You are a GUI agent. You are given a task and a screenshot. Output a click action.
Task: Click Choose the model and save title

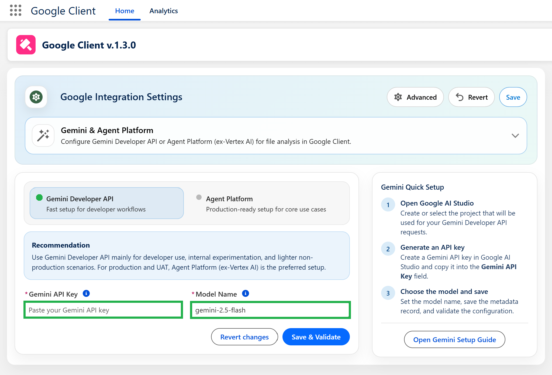444,291
